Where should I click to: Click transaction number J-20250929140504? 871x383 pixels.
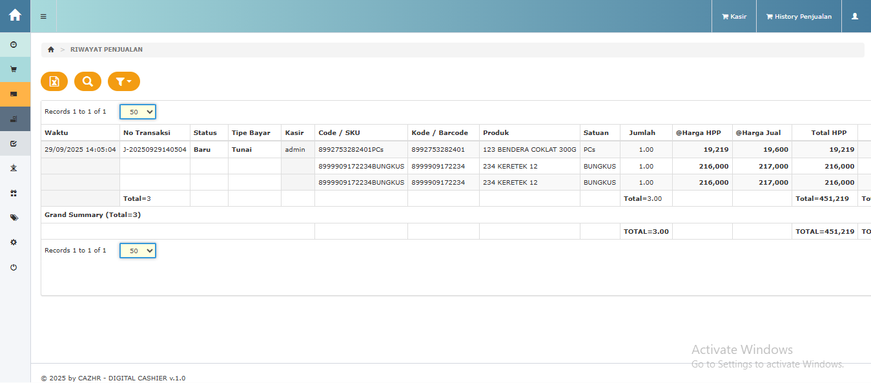tap(154, 149)
